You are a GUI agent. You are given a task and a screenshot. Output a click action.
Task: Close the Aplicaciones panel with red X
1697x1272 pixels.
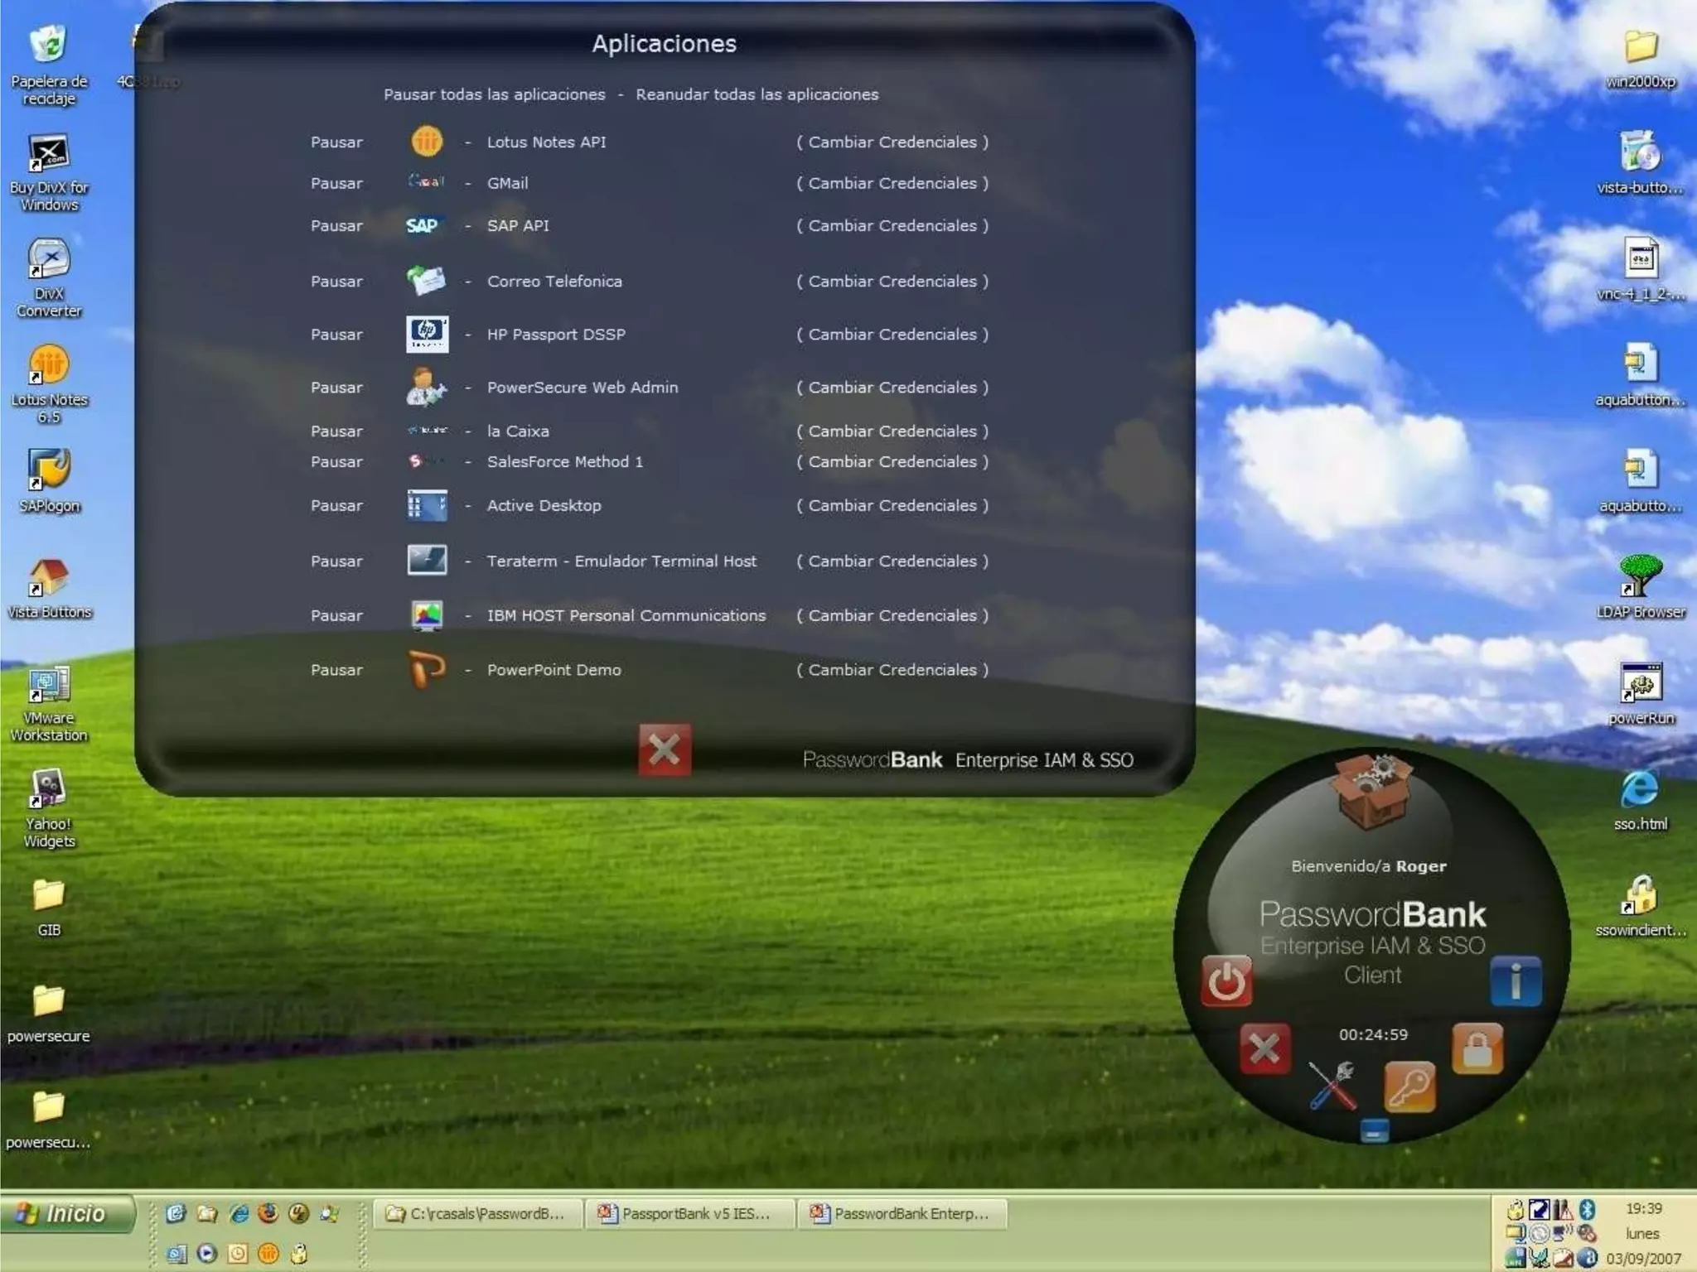[665, 750]
